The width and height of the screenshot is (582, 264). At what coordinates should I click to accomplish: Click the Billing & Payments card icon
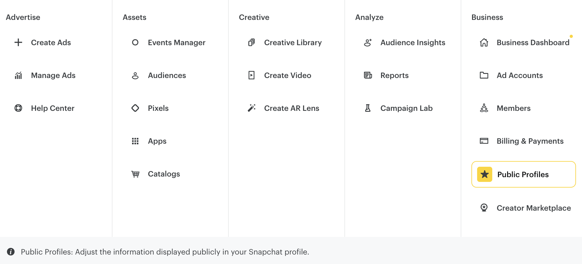coord(483,141)
